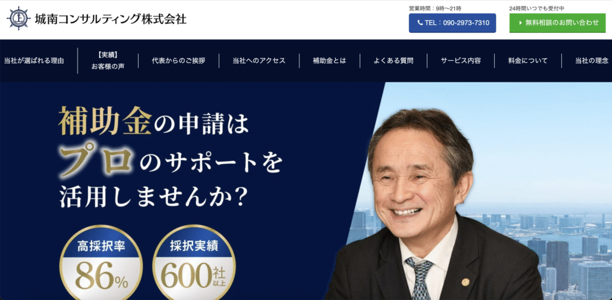612x300 pixels.
Task: Click 城南コンサルティング株式会社 site title
Action: coord(111,18)
